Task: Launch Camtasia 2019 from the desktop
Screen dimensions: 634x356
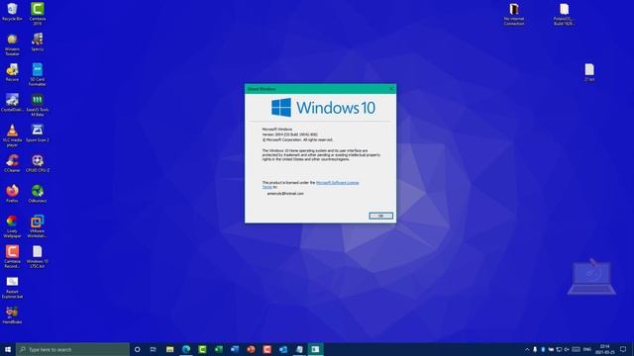Action: tap(38, 13)
